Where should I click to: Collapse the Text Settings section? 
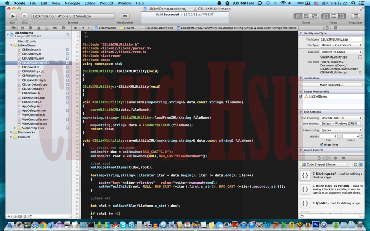click(301, 112)
